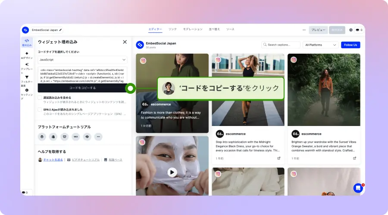Open the WordPress platform tutorial icon

coord(42,136)
